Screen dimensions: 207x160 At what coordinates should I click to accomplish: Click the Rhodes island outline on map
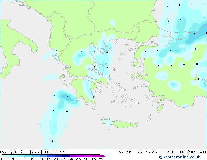pos(160,108)
